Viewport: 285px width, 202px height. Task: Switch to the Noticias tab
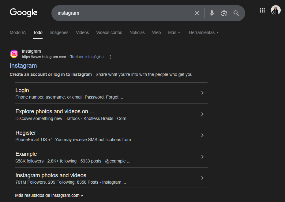137,32
